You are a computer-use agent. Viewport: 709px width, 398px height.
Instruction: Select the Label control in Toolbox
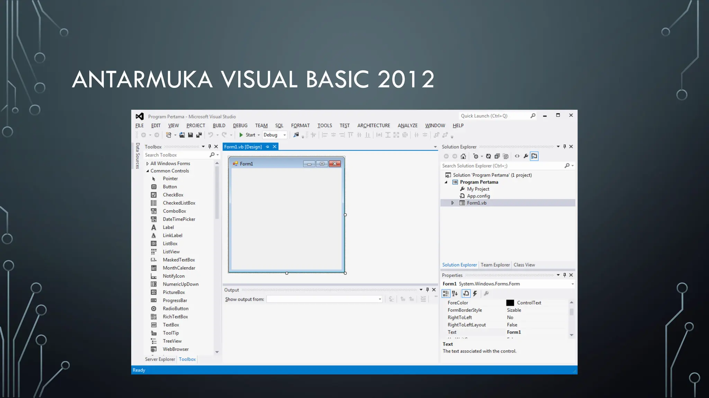coord(168,227)
